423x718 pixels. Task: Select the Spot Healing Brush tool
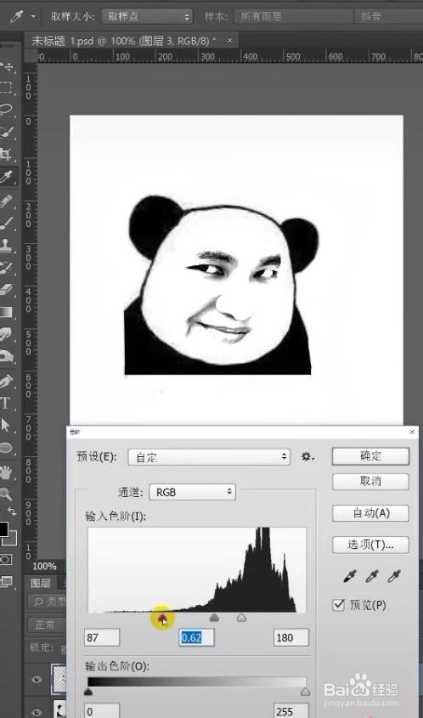[x=7, y=201]
